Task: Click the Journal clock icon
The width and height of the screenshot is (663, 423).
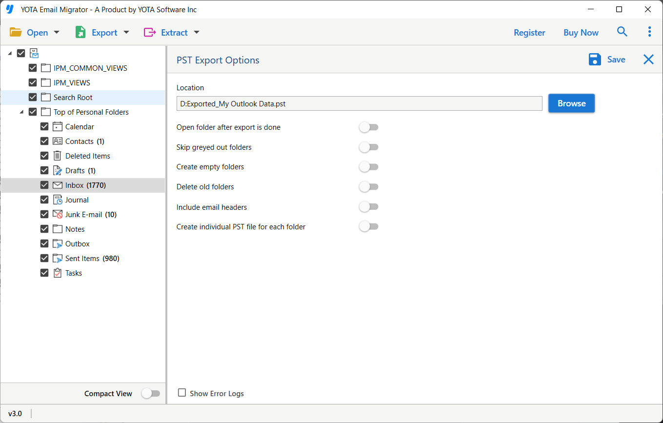Action: 58,200
